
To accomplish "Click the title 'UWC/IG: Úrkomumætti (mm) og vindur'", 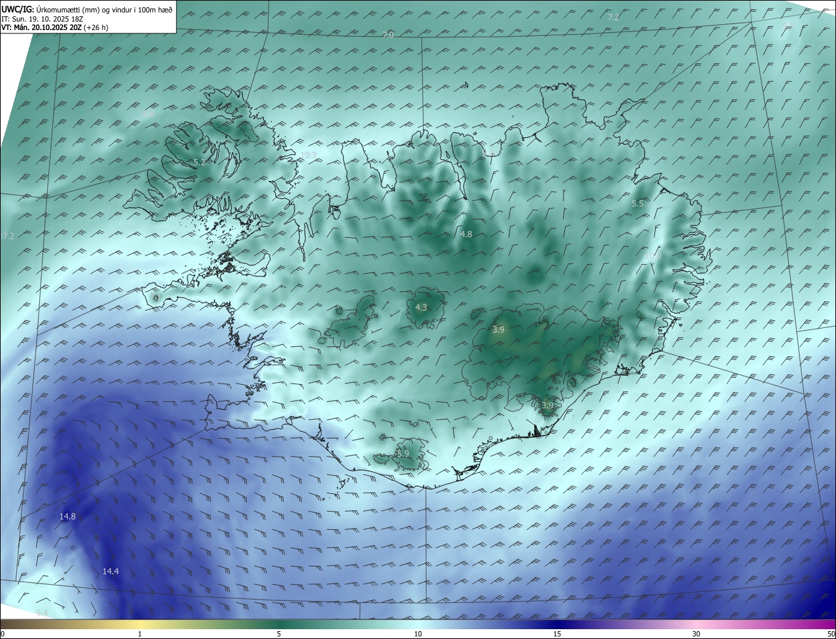I will click(x=87, y=9).
